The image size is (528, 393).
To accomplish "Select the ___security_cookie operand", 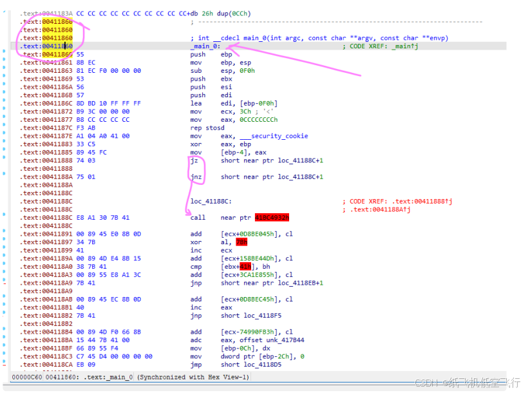I will pyautogui.click(x=274, y=136).
